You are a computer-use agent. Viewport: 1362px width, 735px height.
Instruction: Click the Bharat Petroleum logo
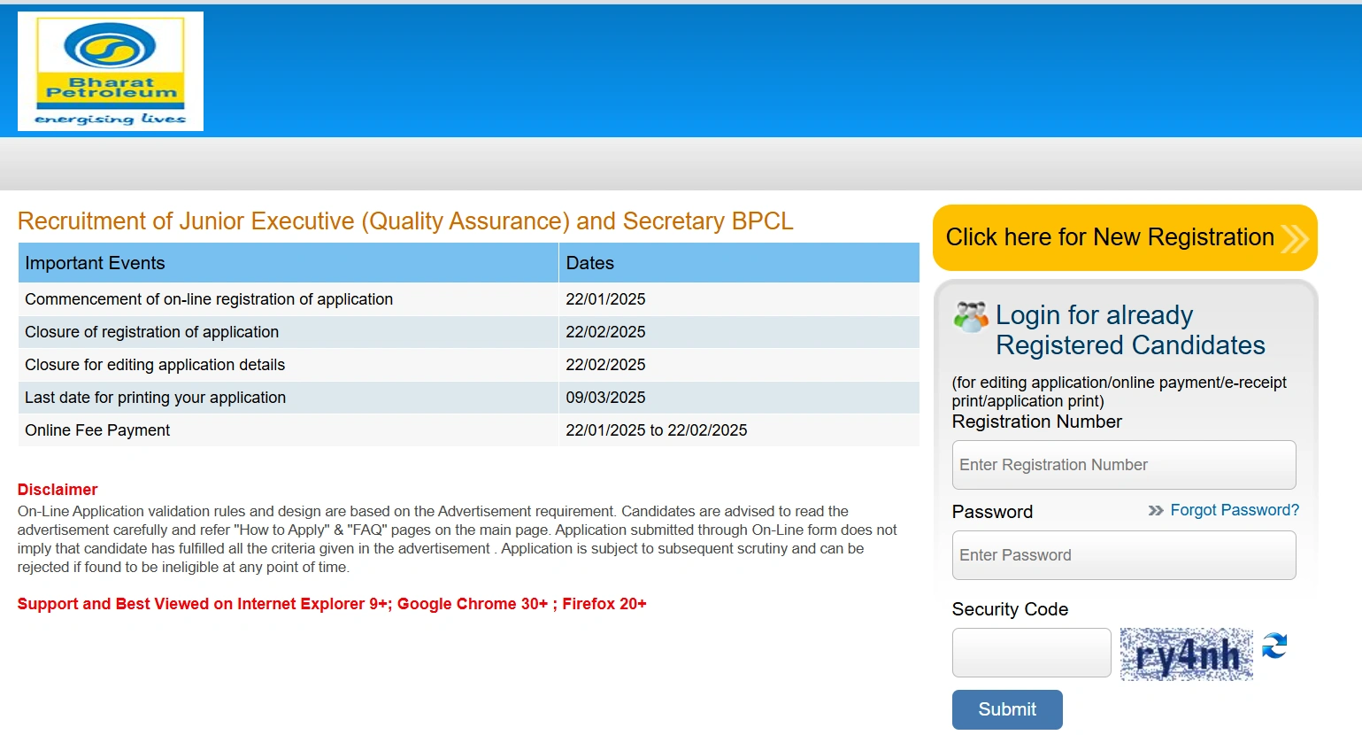tap(111, 71)
